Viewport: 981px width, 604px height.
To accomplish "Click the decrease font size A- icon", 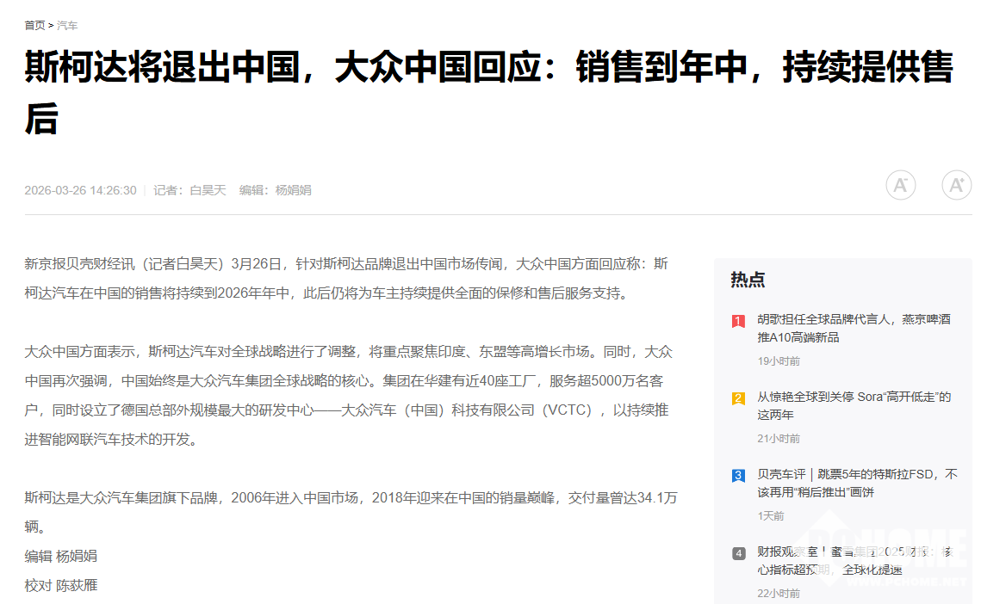I will tap(900, 185).
